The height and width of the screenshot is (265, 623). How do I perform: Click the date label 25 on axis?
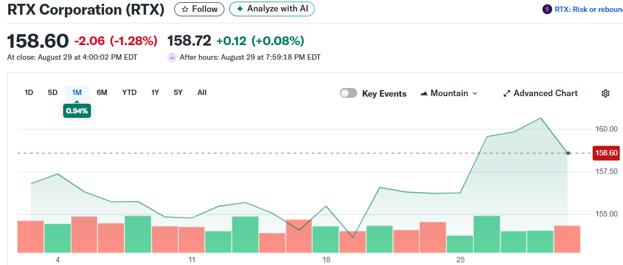(461, 260)
